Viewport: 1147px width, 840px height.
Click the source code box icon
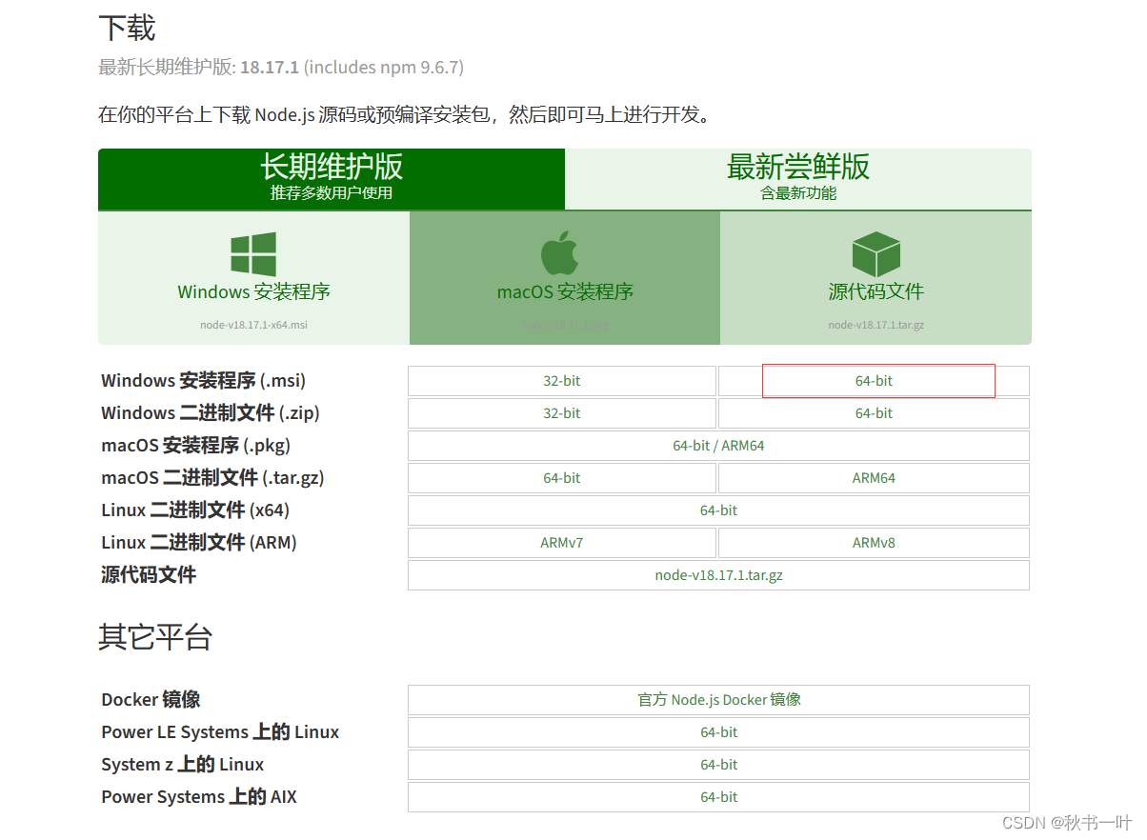[x=875, y=254]
